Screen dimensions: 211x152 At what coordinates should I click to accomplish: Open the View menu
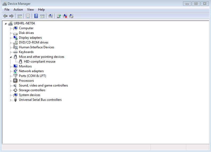[30, 10]
